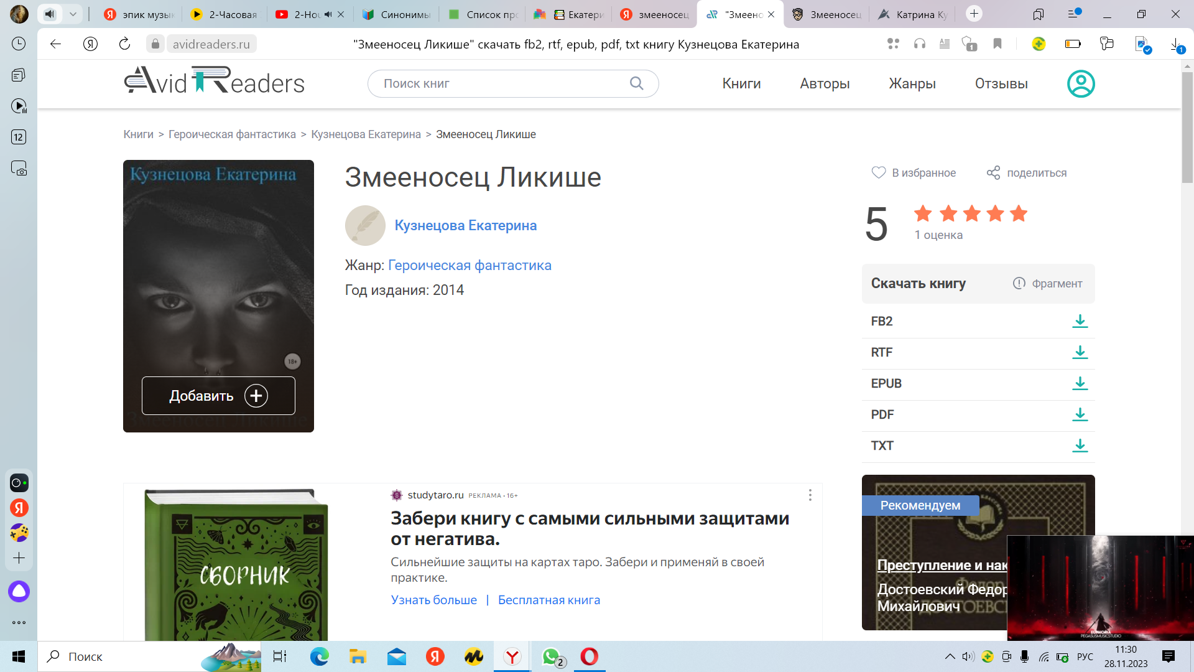Show hidden system tray icons chevron
Screen dimensions: 1194x672
(950, 656)
